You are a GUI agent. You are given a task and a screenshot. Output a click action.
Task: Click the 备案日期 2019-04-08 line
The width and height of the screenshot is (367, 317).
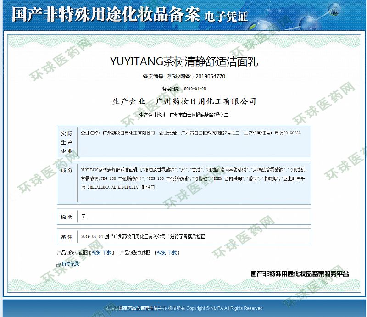point(184,89)
